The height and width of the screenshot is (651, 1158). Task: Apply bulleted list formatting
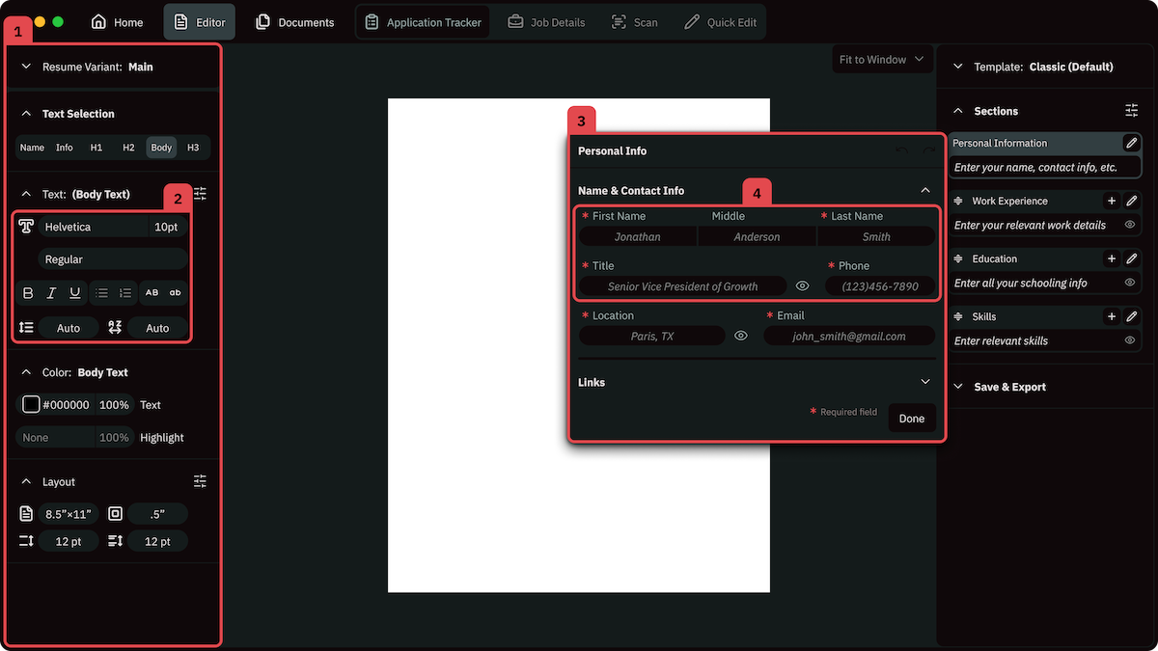(102, 293)
